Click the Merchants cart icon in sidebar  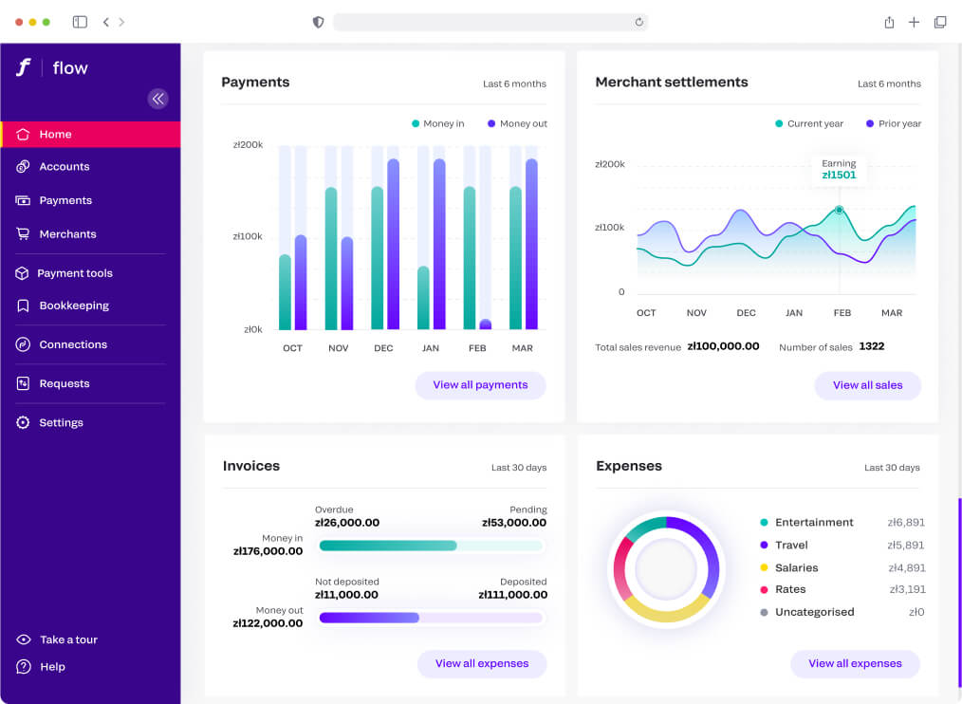point(23,234)
